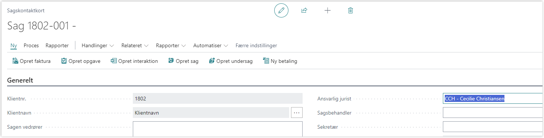This screenshot has width=544, height=138.
Task: Click the share icon at top
Action: (x=304, y=10)
